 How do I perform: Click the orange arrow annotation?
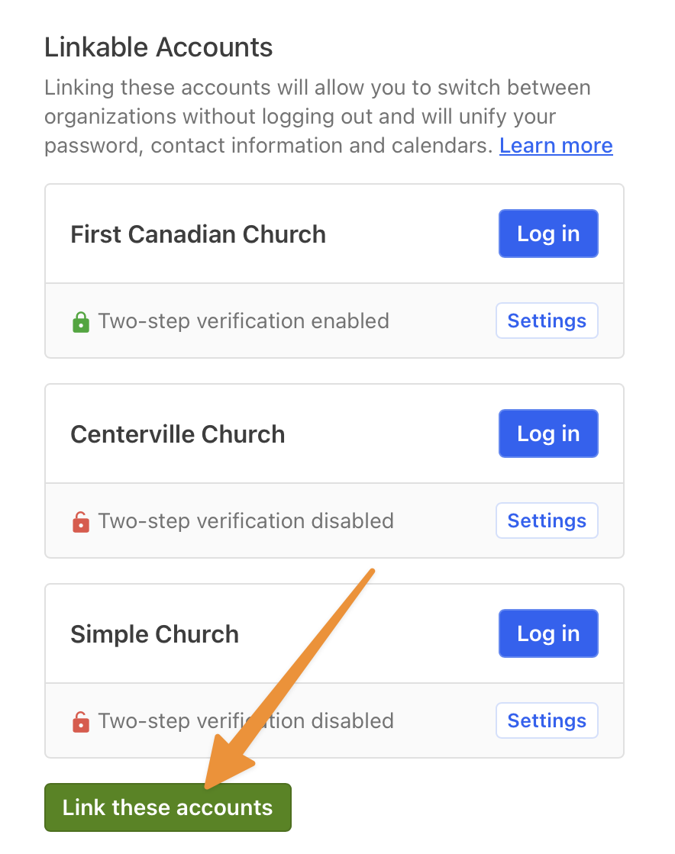tap(289, 678)
